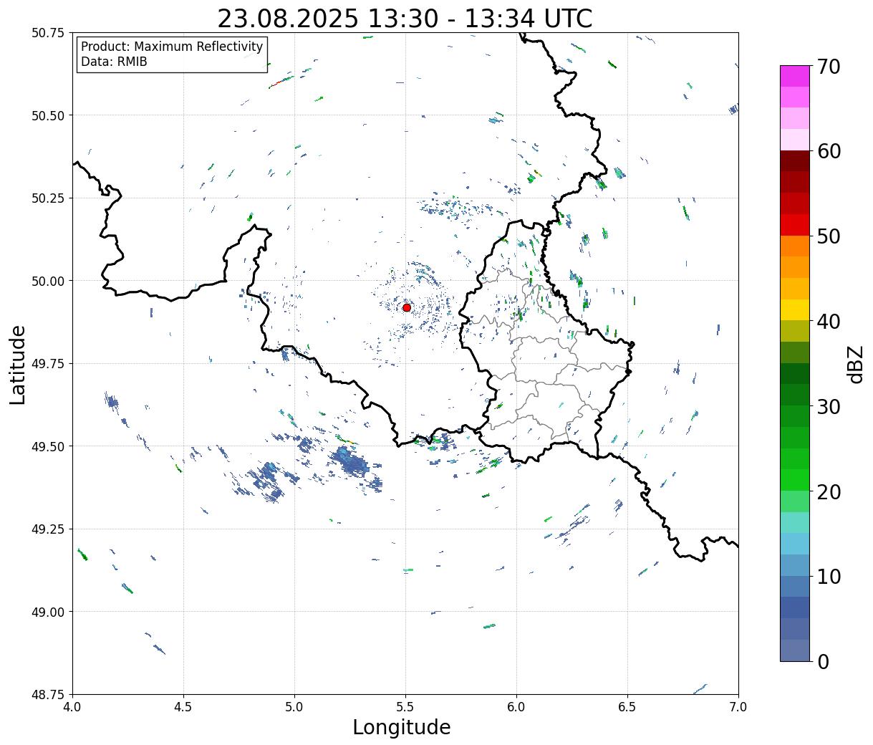Click the latitude tick label 50.50
This screenshot has width=873, height=745.
pos(48,115)
